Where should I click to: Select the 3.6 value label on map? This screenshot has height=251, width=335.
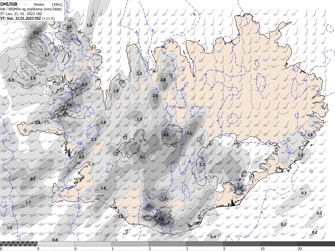point(166,135)
